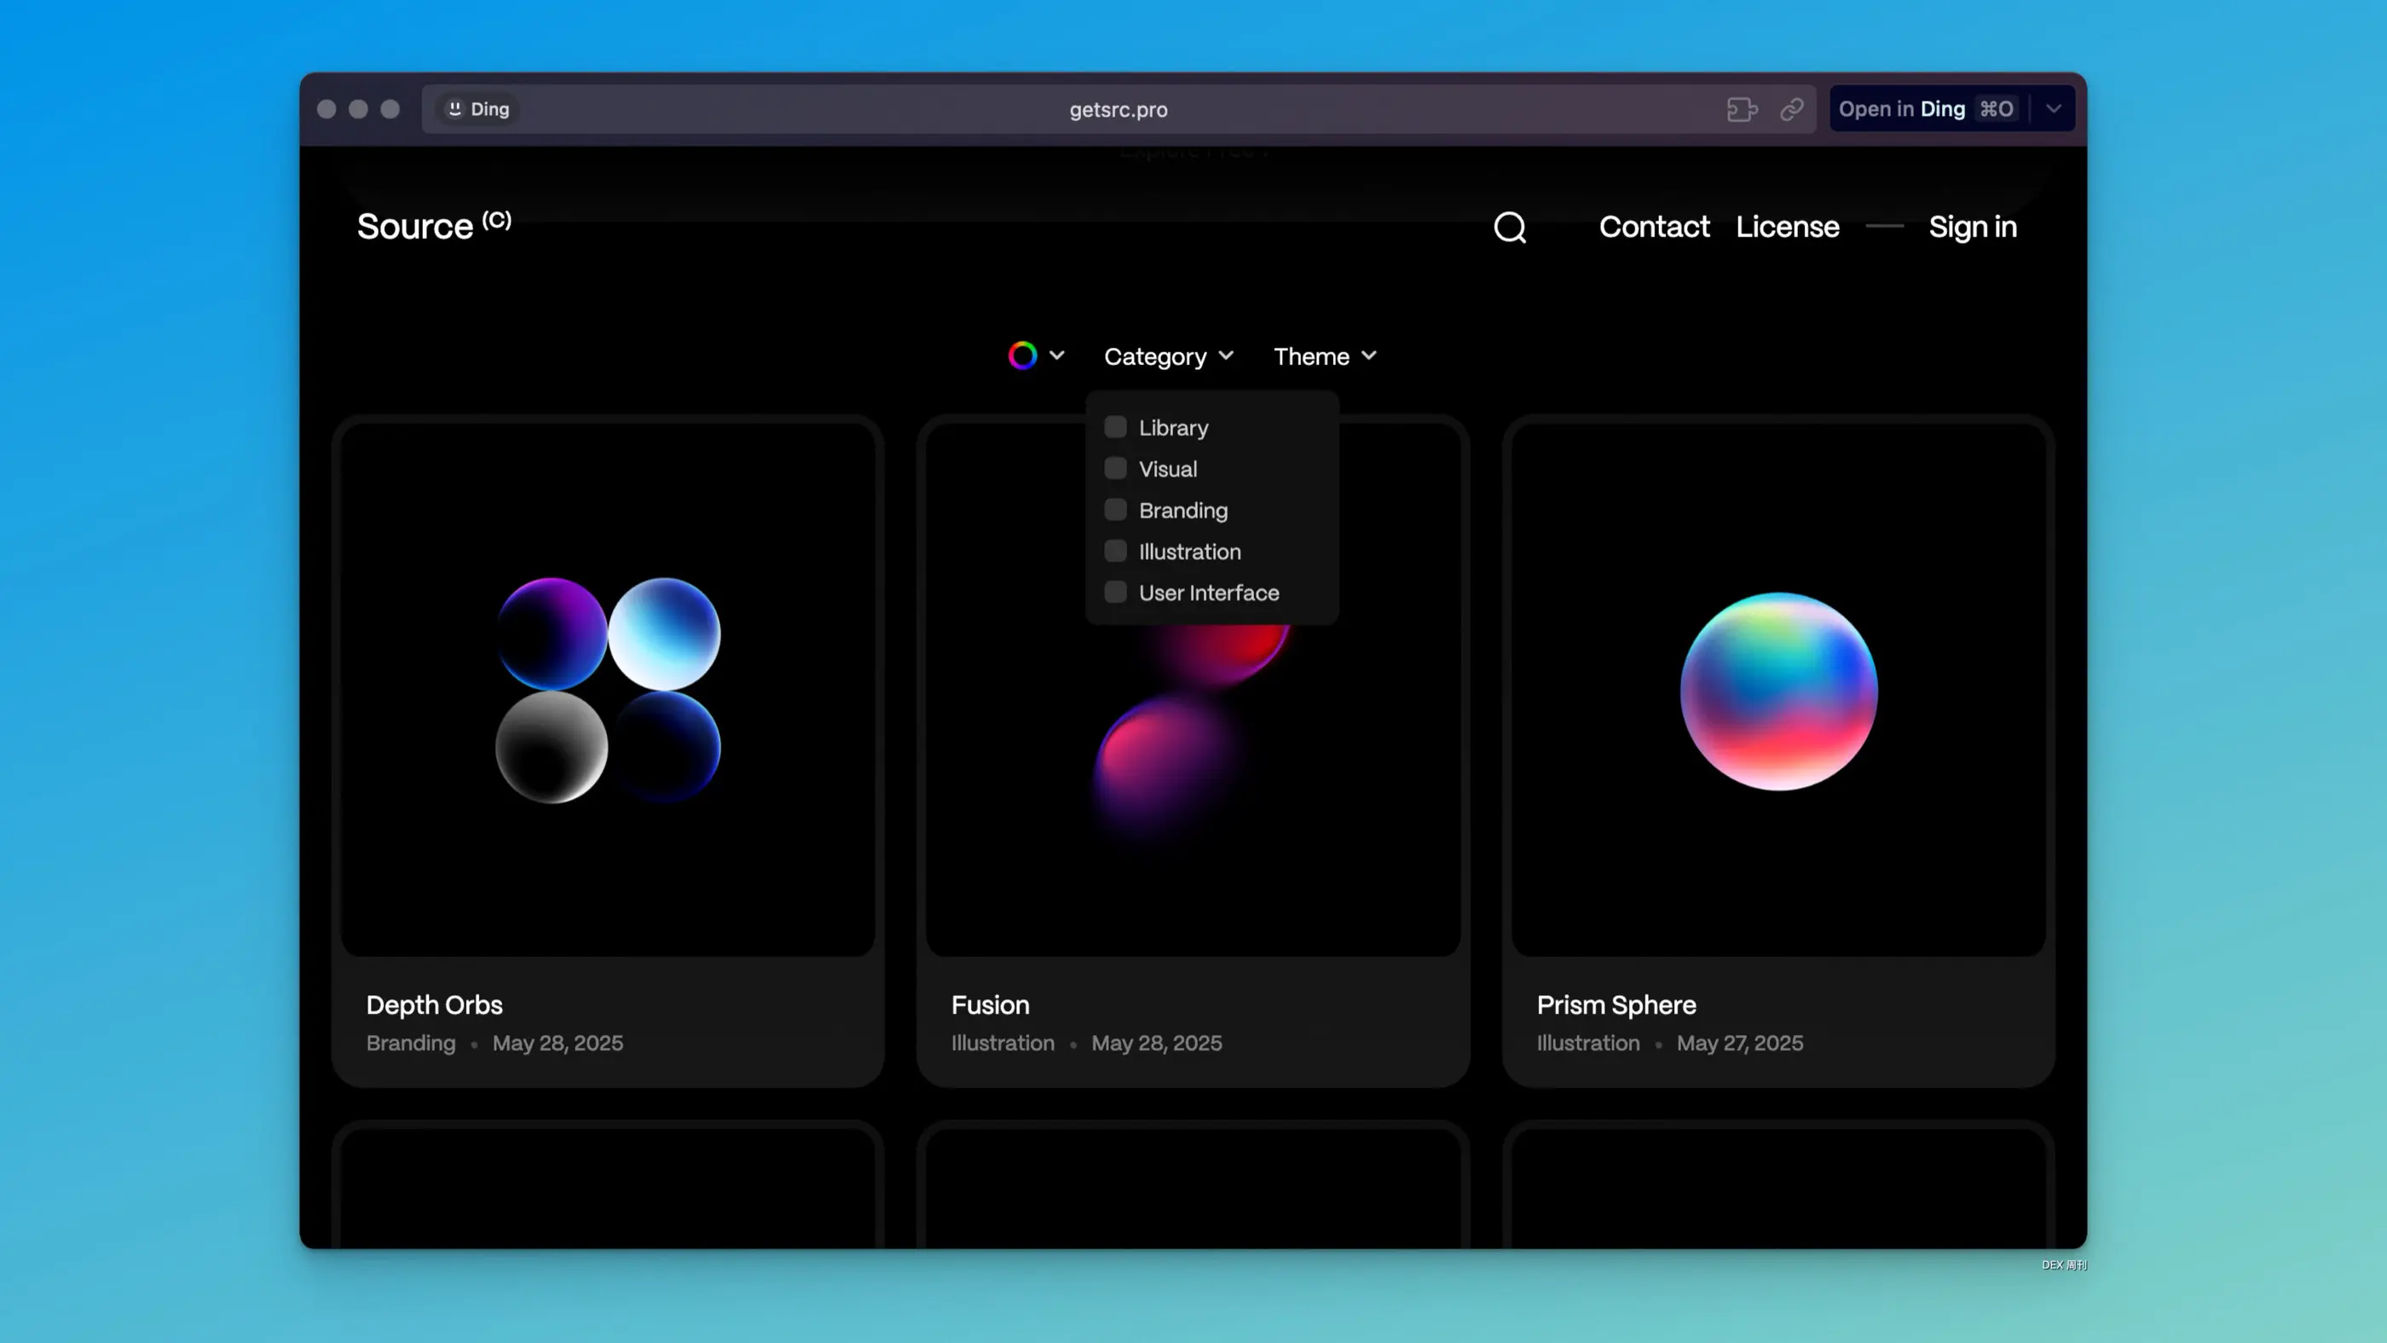Click the Depth Orbs title text
The height and width of the screenshot is (1343, 2387).
click(x=435, y=1005)
